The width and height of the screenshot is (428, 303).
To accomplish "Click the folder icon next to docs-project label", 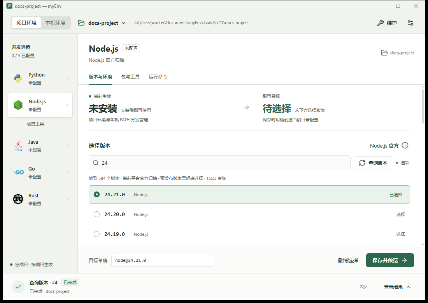I will [x=384, y=53].
